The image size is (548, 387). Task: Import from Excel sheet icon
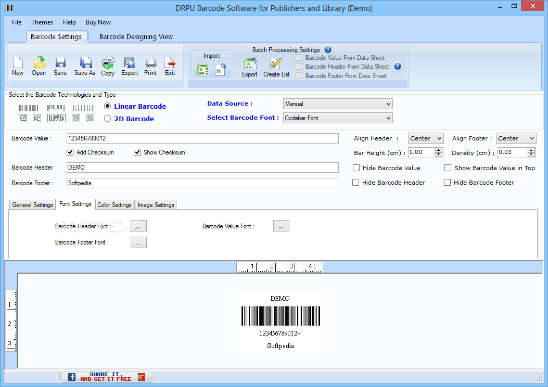pyautogui.click(x=203, y=70)
